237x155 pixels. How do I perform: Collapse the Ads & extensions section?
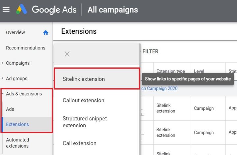(3, 94)
